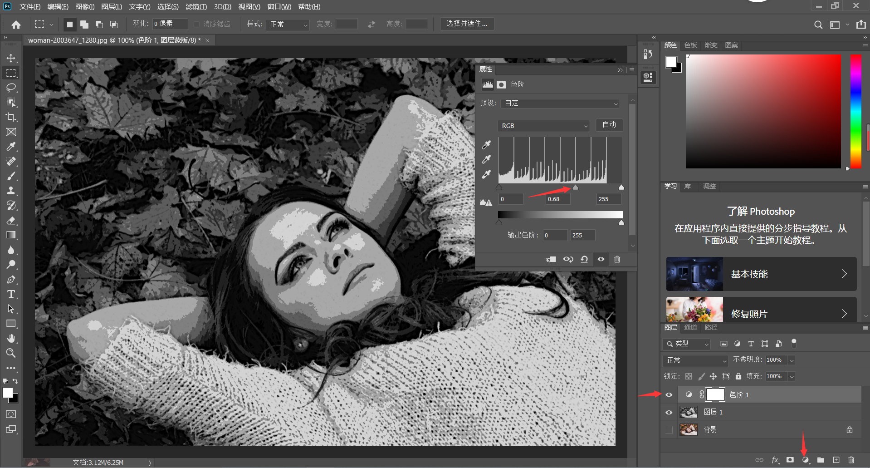Open layer filter 类型 dropdown
870x468 pixels.
[x=687, y=344]
